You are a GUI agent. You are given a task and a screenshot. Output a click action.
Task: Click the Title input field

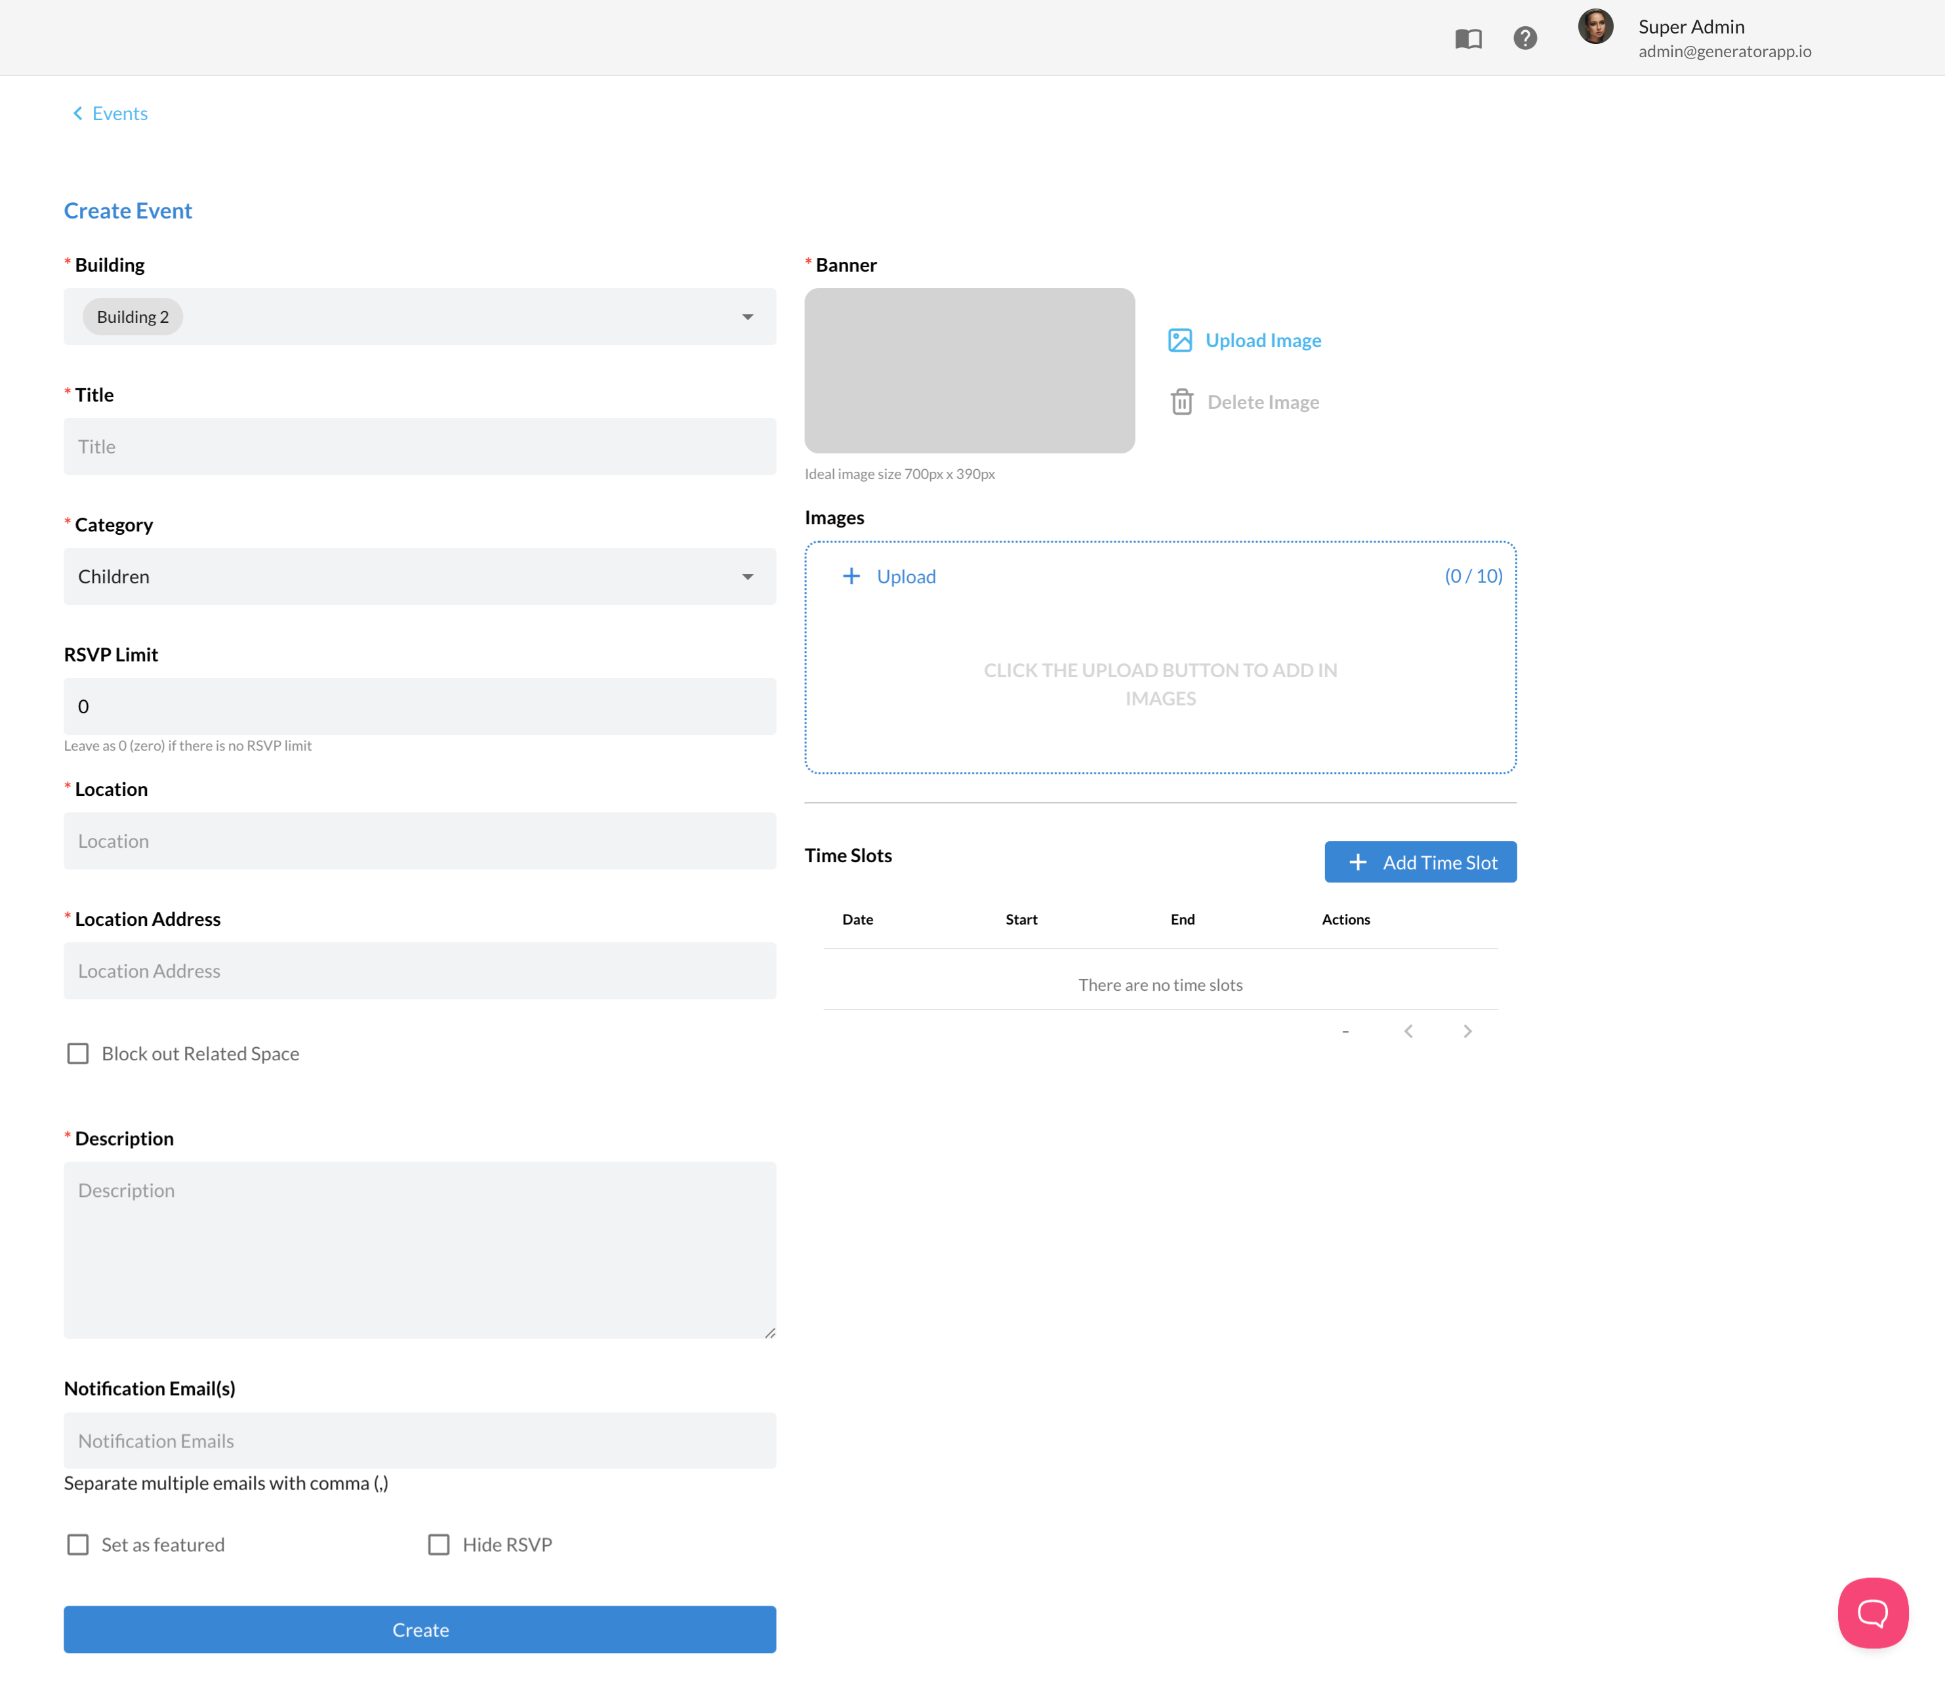(x=419, y=447)
